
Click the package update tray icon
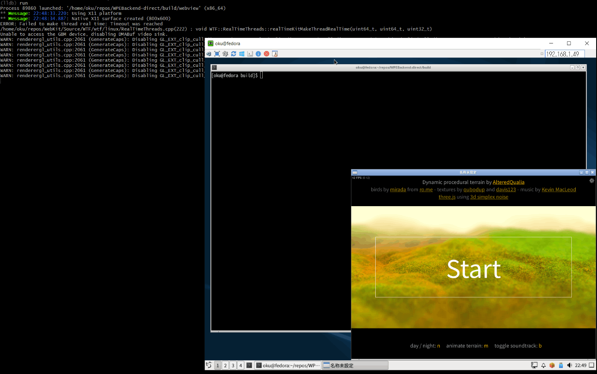point(552,365)
